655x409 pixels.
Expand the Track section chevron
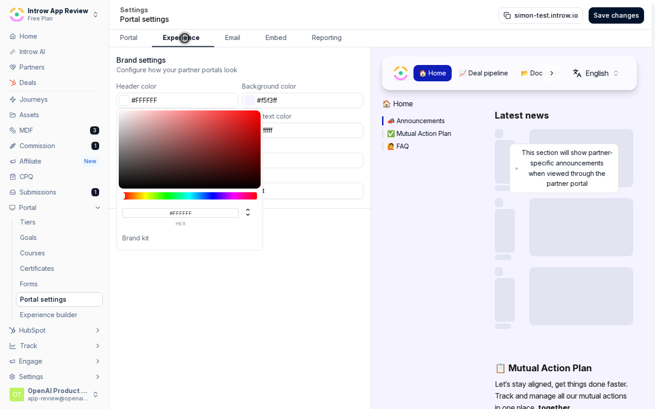(x=98, y=346)
